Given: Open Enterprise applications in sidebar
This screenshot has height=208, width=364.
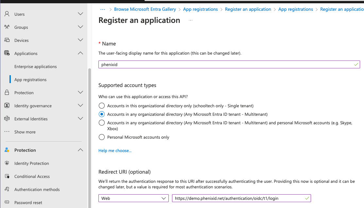Looking at the screenshot, I should point(36,66).
